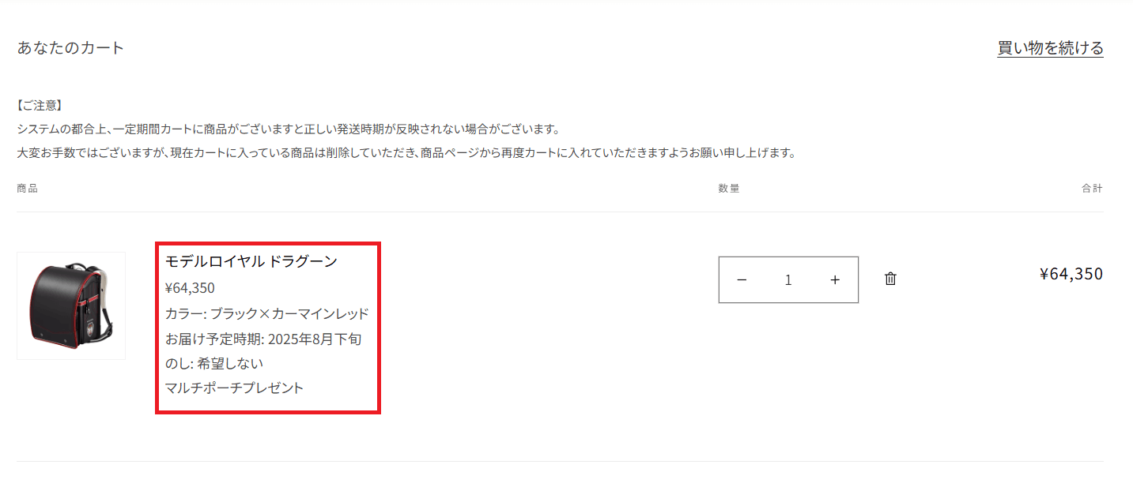Screen dimensions: 1133x487
Task: Select the 合計 column header
Action: (1092, 189)
